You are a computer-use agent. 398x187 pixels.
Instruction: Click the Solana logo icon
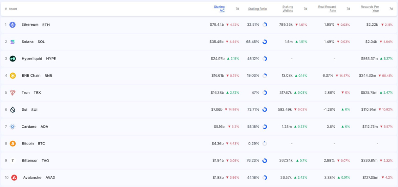(12, 42)
